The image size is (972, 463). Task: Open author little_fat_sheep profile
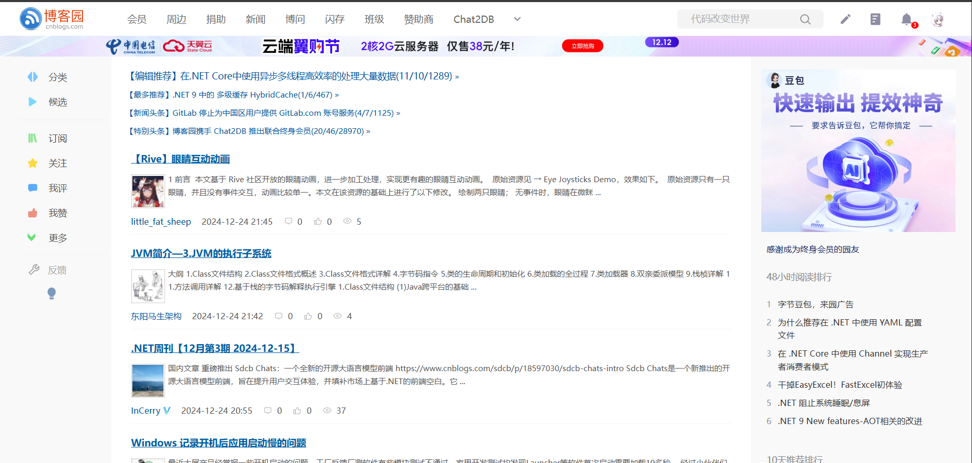(x=161, y=222)
